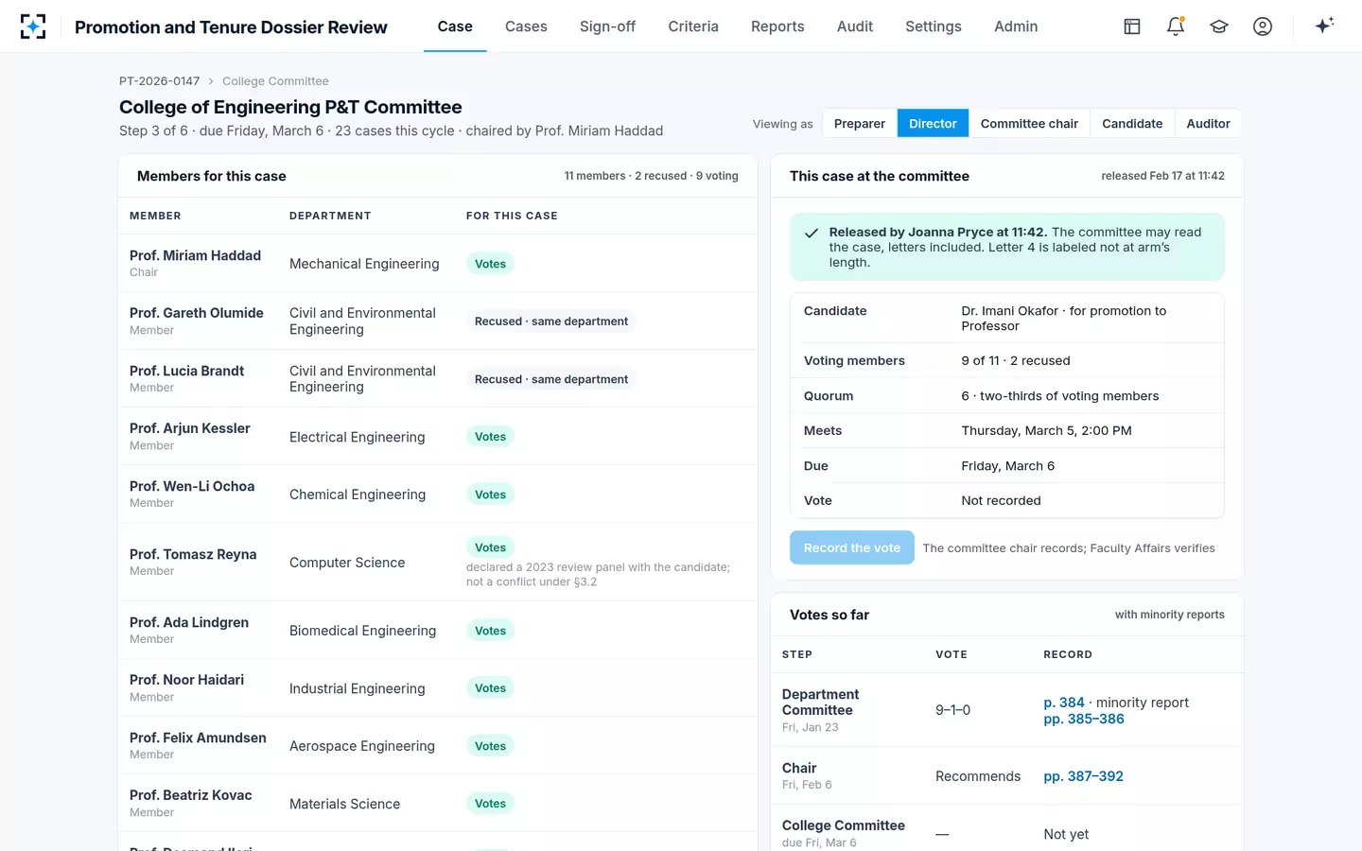Click the app logo icon
The width and height of the screenshot is (1362, 851).
[33, 26]
